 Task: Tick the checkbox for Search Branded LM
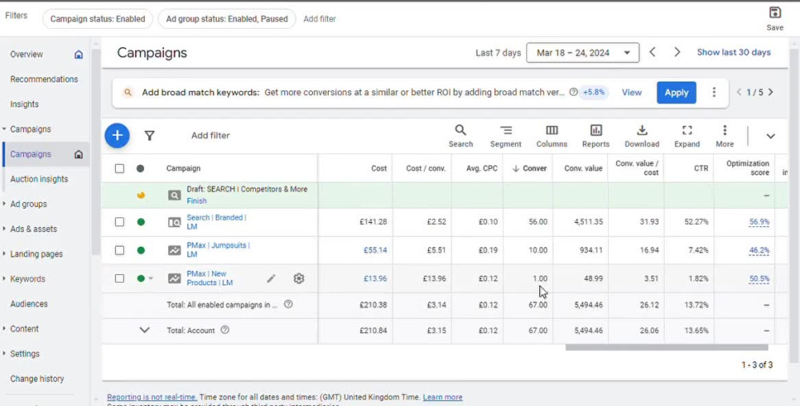pyautogui.click(x=119, y=222)
